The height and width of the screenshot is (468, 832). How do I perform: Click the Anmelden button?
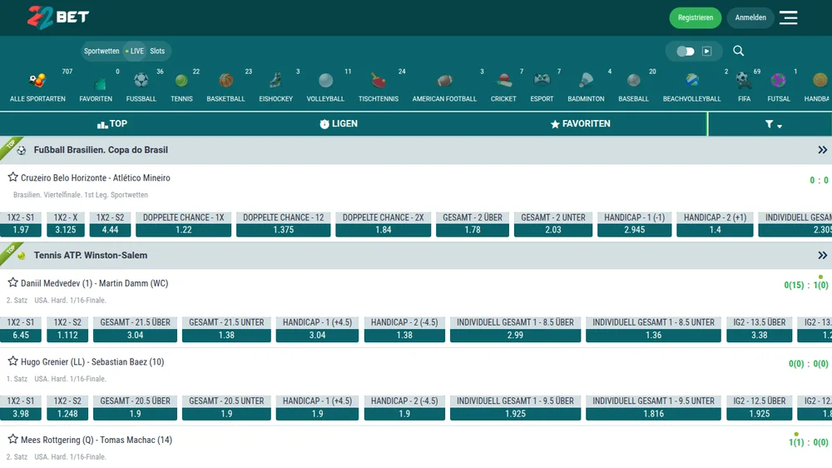750,17
